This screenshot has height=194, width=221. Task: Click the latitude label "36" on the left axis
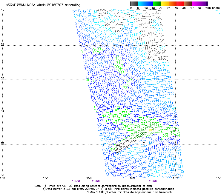2,78
